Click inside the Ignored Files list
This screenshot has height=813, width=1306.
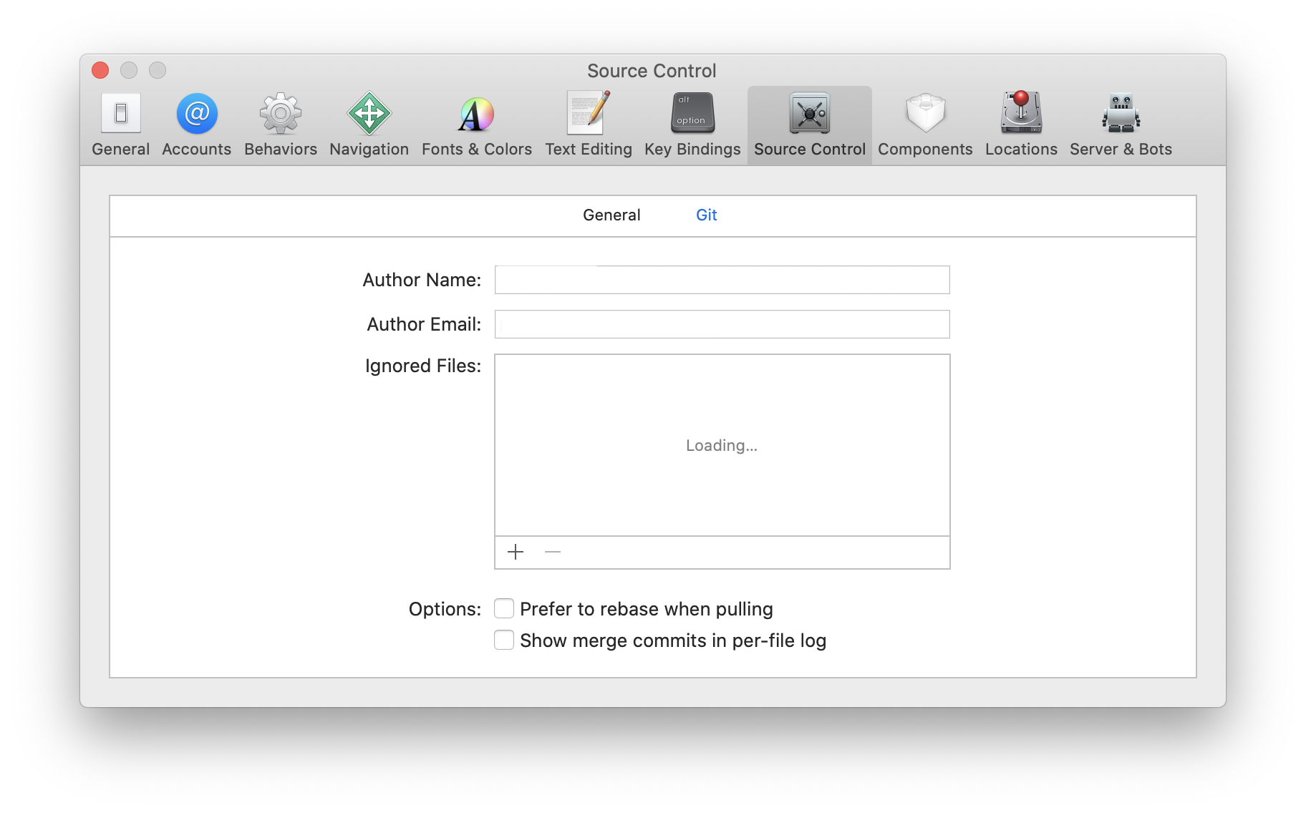[722, 445]
